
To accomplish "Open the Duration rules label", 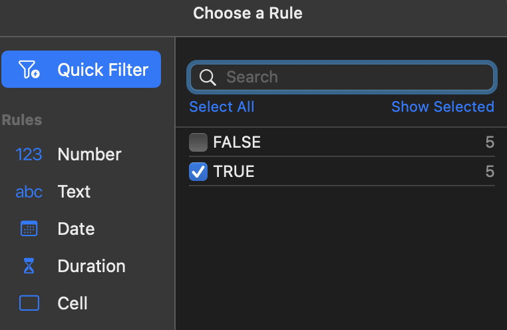I will pos(92,266).
